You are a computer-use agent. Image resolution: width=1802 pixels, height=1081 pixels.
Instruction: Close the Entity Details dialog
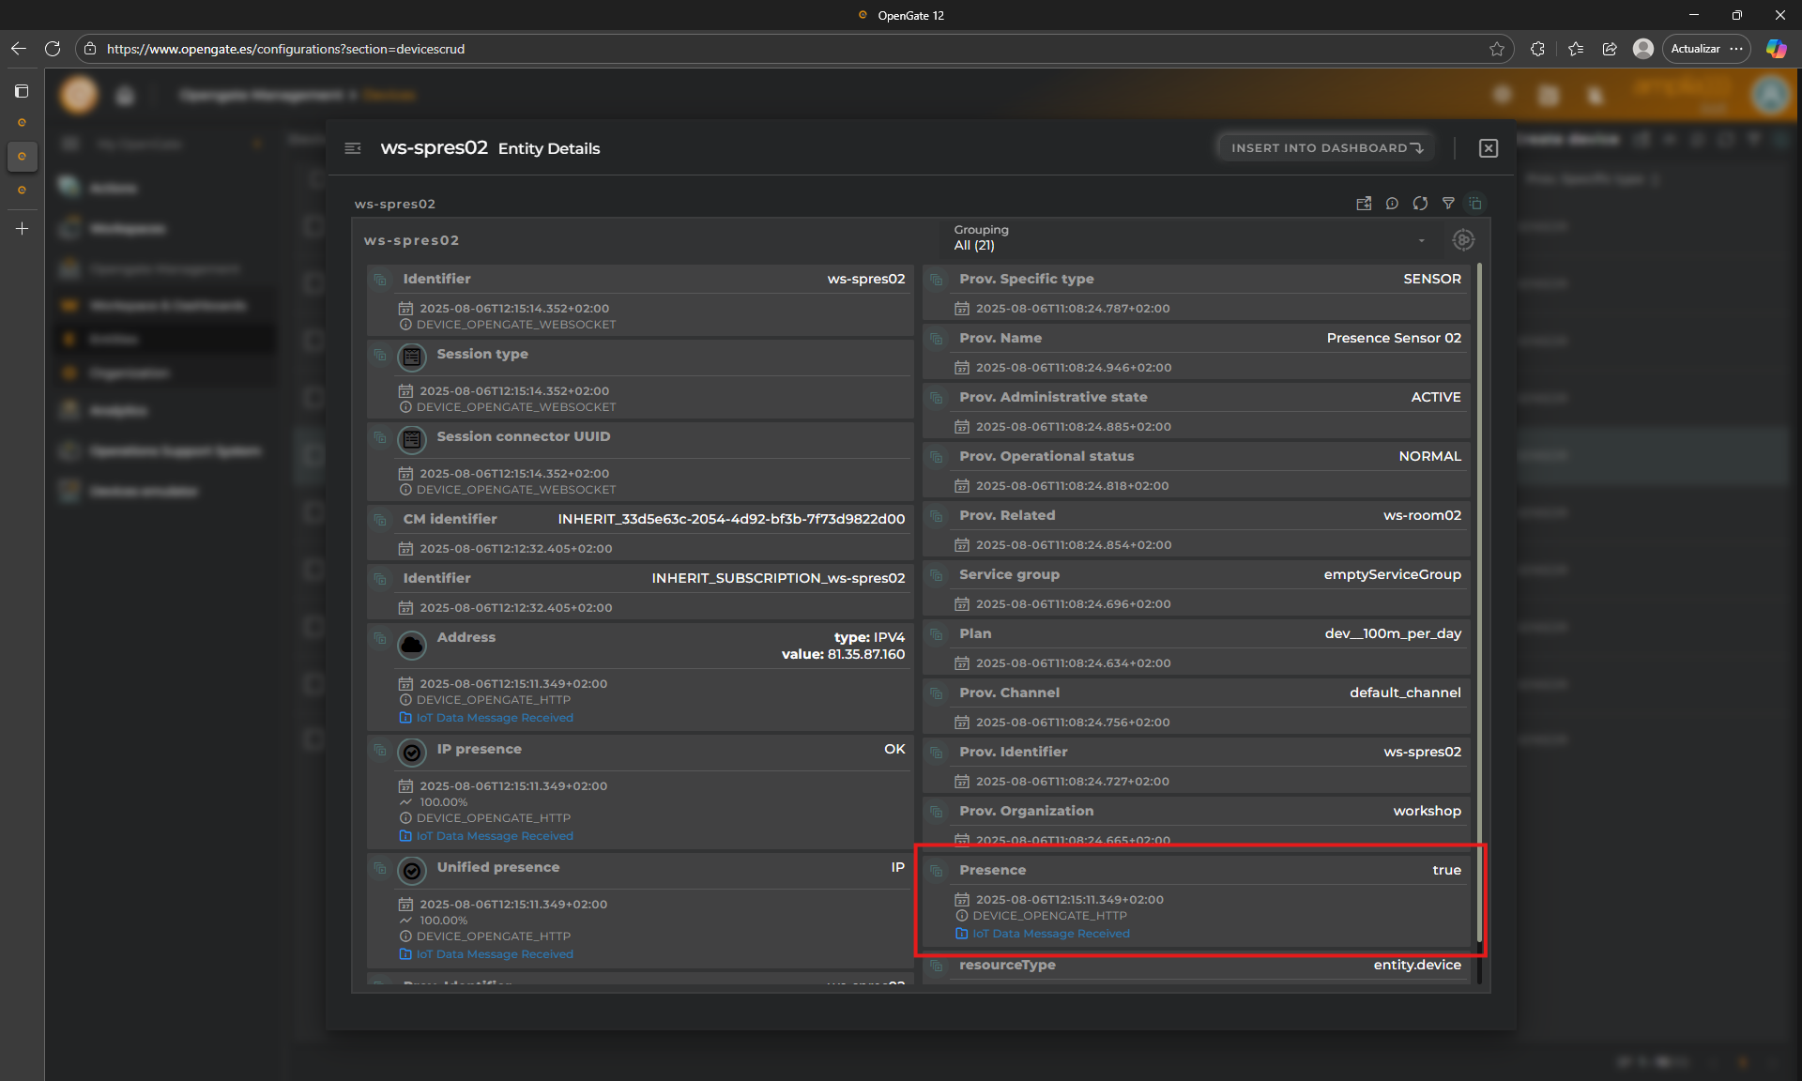pyautogui.click(x=1489, y=148)
